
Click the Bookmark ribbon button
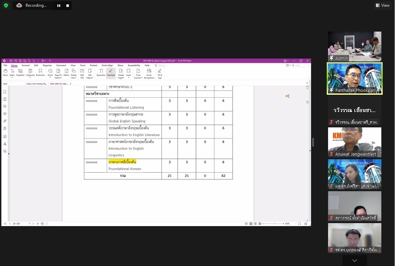pyautogui.click(x=40, y=73)
